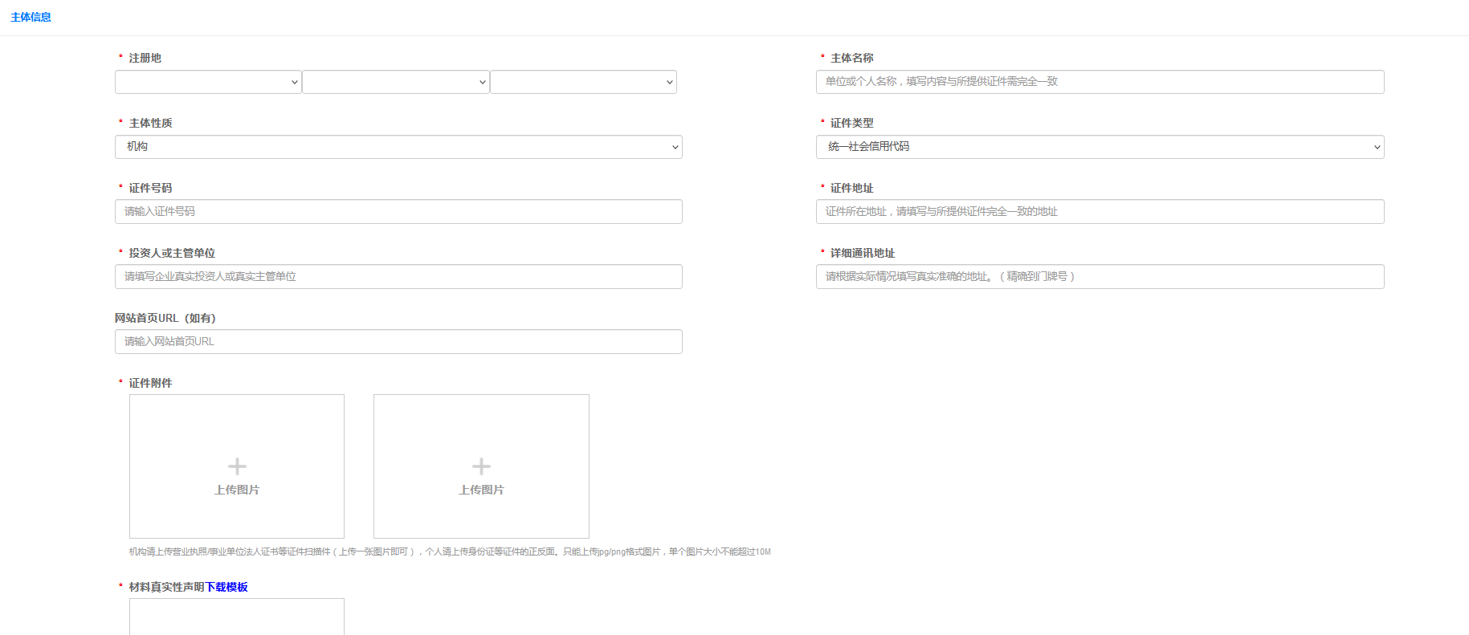Select the 主体信息 section tab
Image resolution: width=1469 pixels, height=635 pixels.
(x=31, y=17)
